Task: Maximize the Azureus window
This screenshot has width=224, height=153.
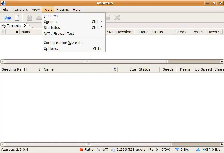Action: (x=214, y=3)
